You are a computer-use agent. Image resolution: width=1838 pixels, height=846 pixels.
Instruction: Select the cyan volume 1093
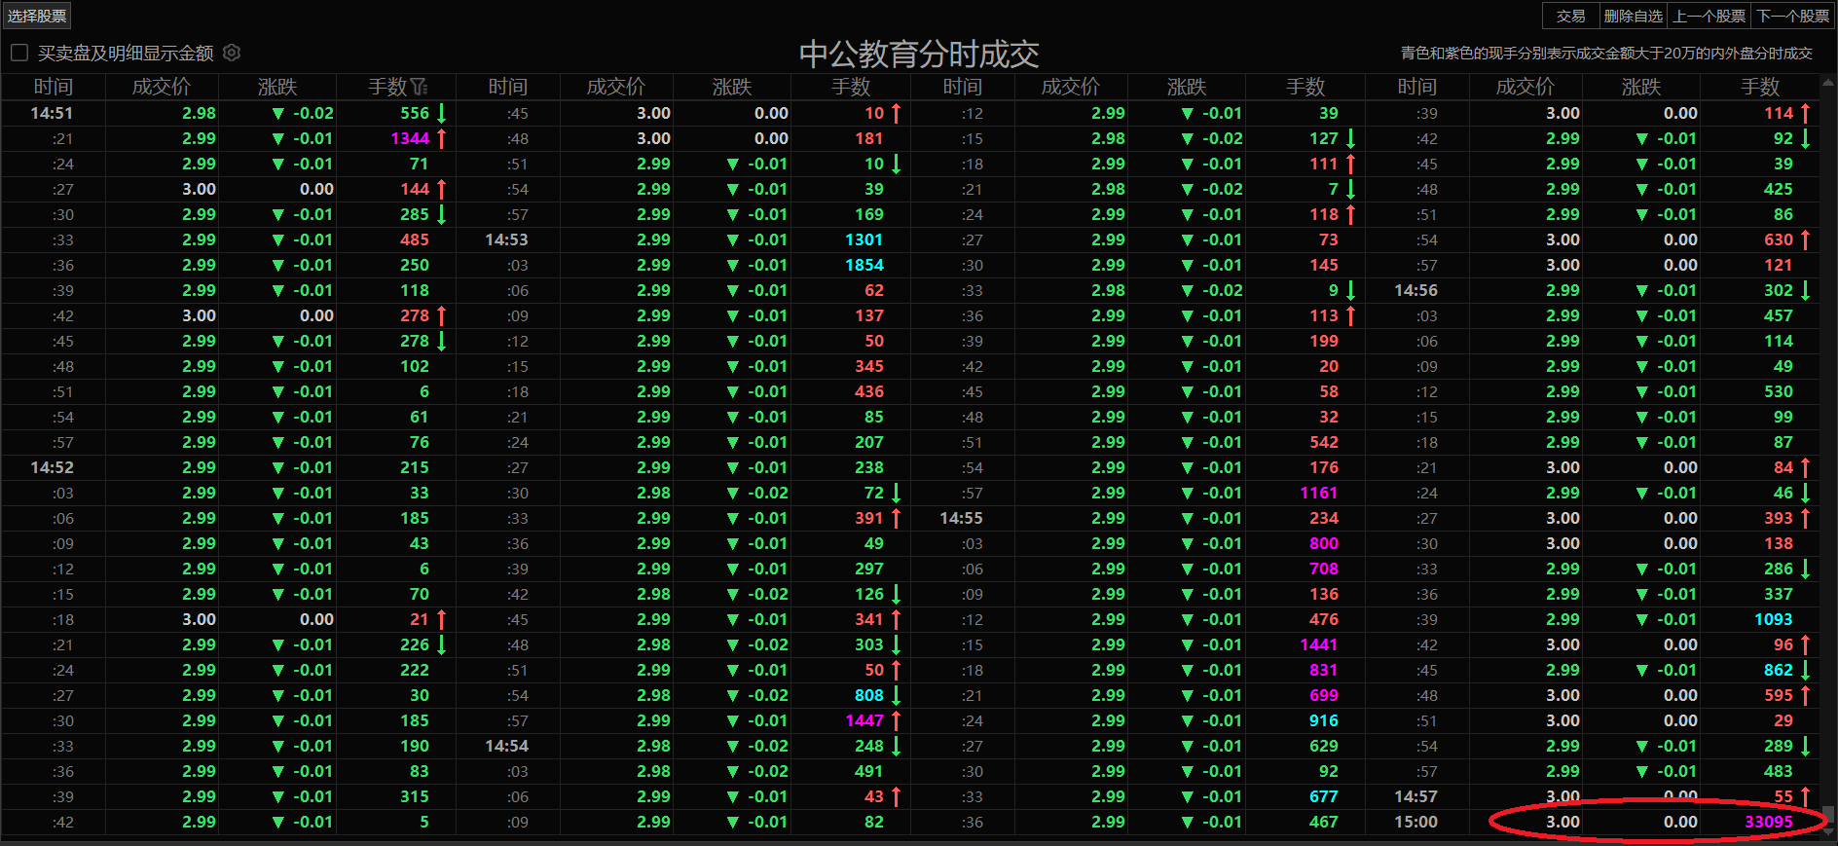click(x=1773, y=619)
